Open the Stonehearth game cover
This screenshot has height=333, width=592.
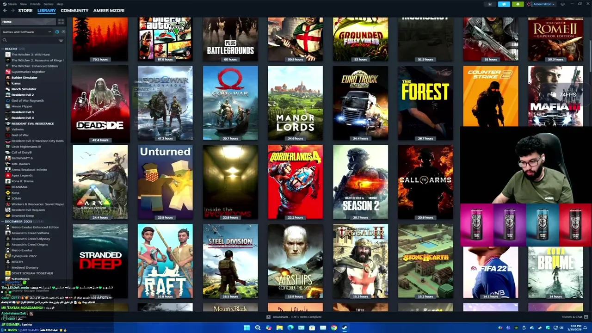click(425, 261)
